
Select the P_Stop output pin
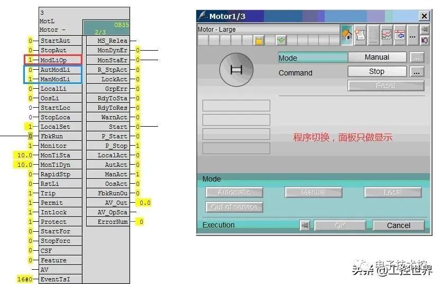pyautogui.click(x=108, y=146)
